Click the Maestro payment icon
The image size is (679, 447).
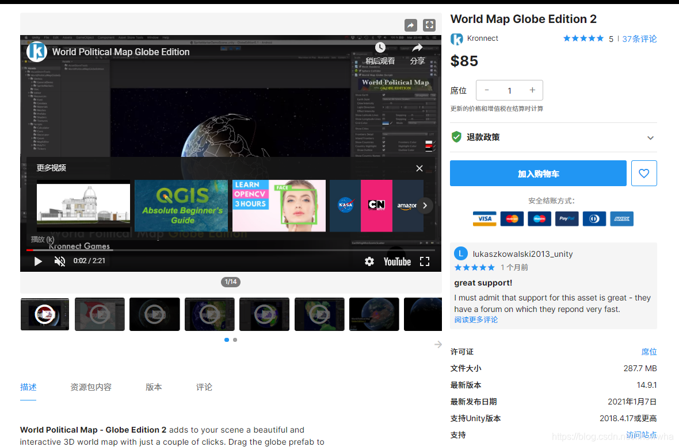[539, 219]
